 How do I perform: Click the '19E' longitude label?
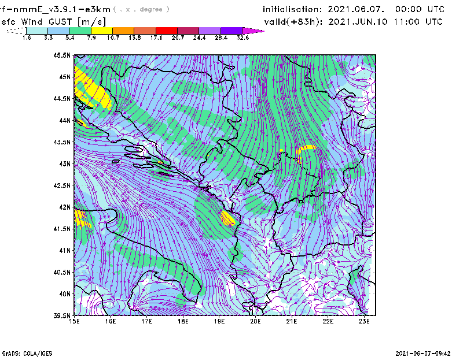[x=219, y=321]
